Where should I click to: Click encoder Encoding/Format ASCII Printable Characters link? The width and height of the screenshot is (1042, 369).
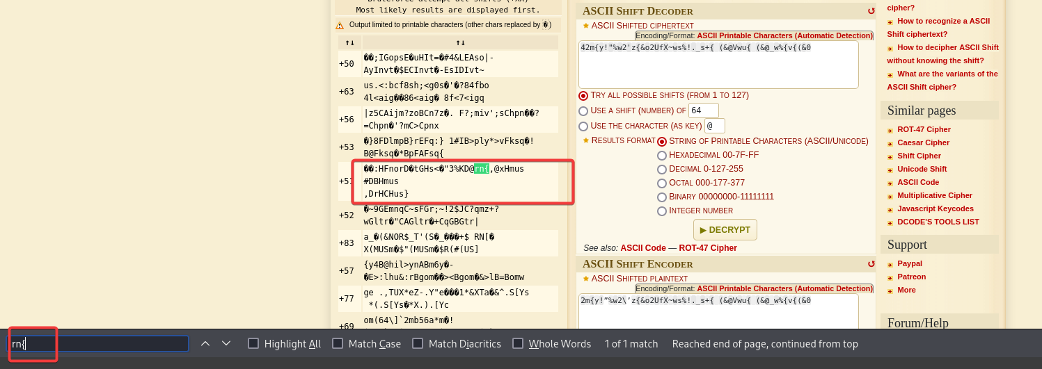(x=784, y=288)
